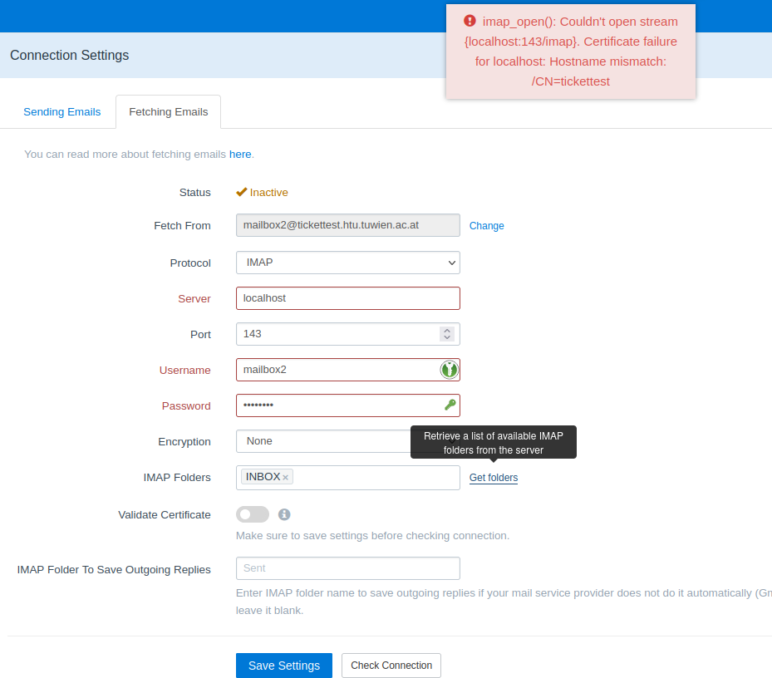Click the info icon beside Validate Certificate
This screenshot has width=772, height=678.
[284, 514]
